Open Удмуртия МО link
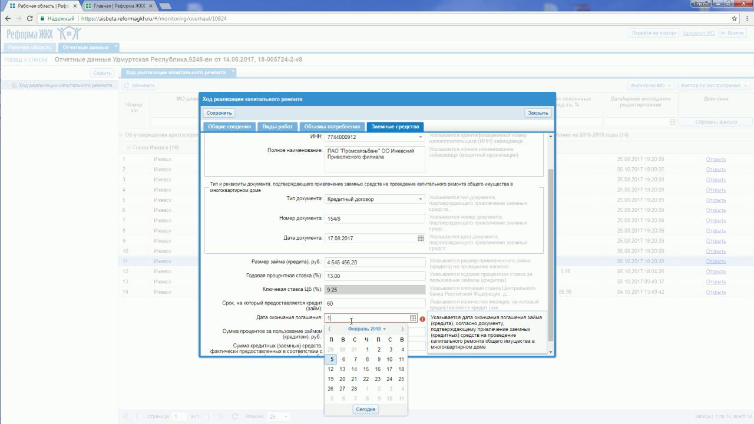754x424 pixels. coord(698,33)
